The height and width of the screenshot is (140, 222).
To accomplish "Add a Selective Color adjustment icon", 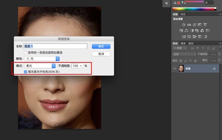I will point(200,37).
